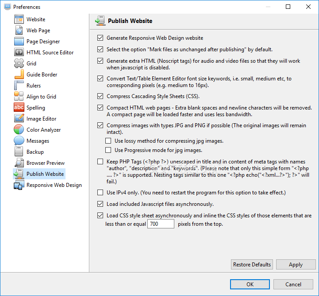This screenshot has height=296, width=319.
Task: Toggle Compact HTML web pages option
Action: (100, 107)
